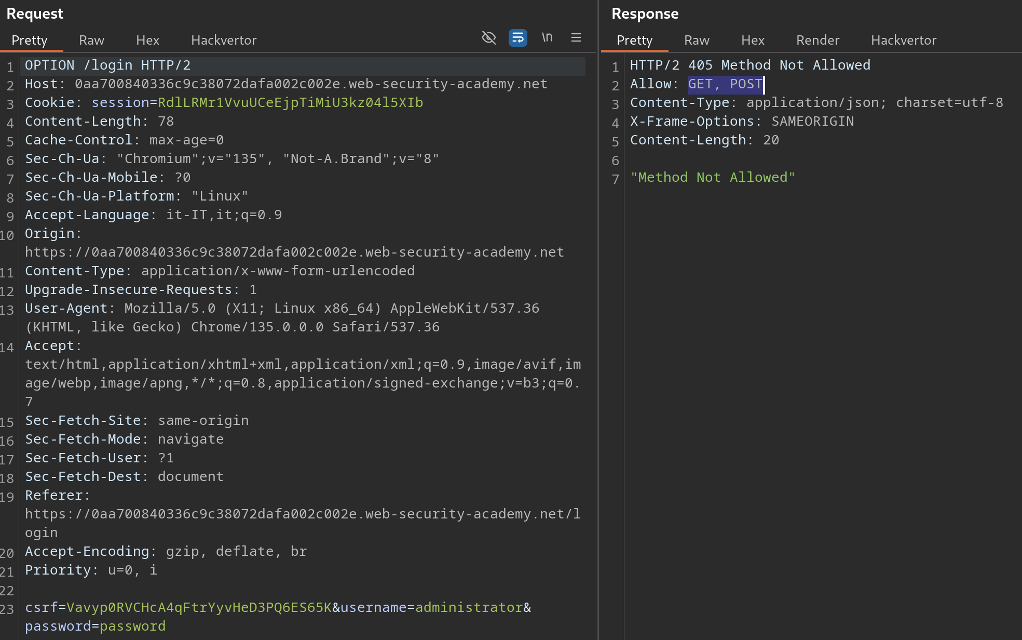Click the "Method Not Allowed" response body
This screenshot has height=640, width=1022.
[x=712, y=178]
